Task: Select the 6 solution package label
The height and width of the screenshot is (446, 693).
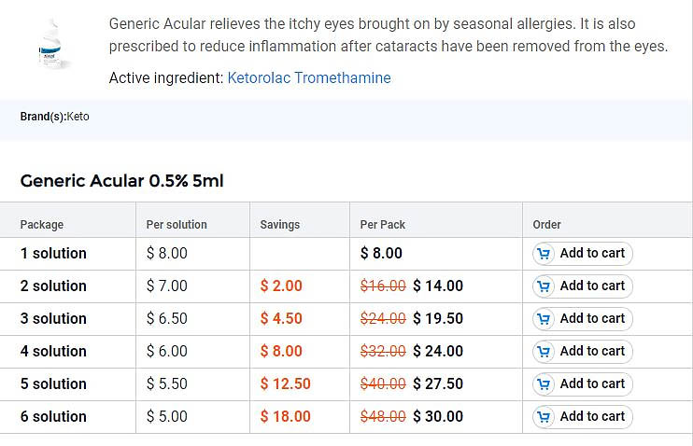Action: pyautogui.click(x=53, y=417)
